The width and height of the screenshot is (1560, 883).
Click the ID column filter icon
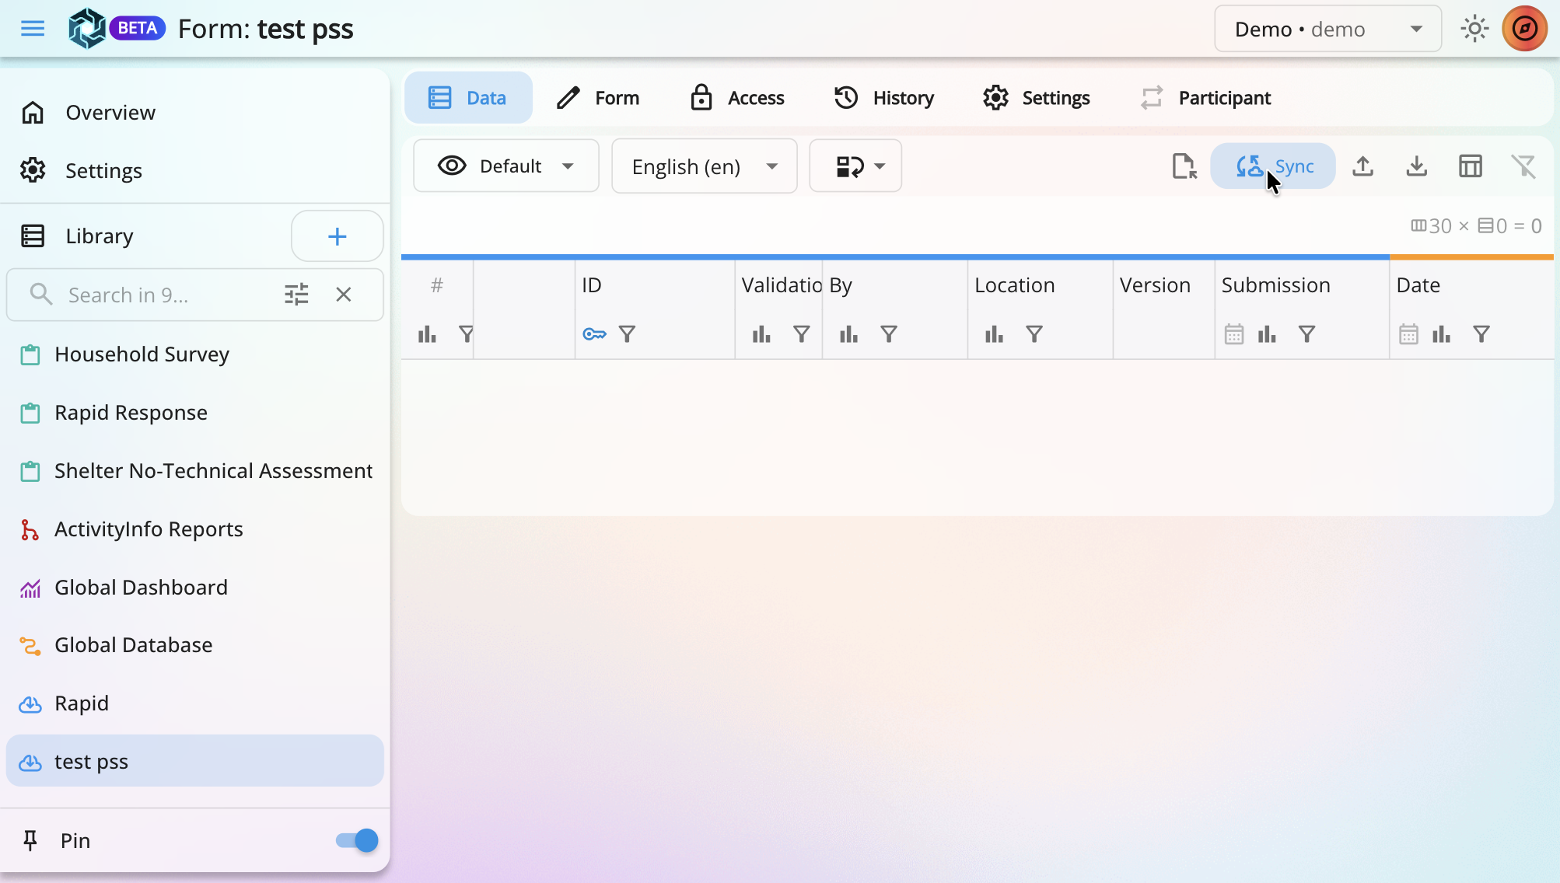click(x=627, y=334)
